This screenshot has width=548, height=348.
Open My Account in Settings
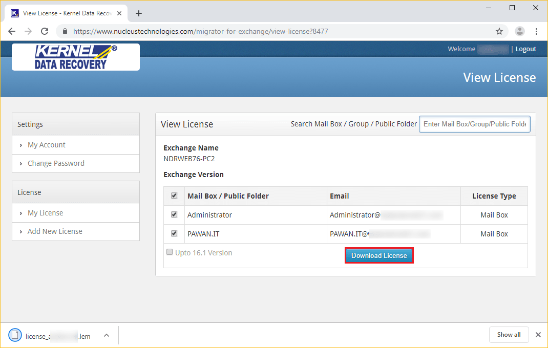pos(47,145)
